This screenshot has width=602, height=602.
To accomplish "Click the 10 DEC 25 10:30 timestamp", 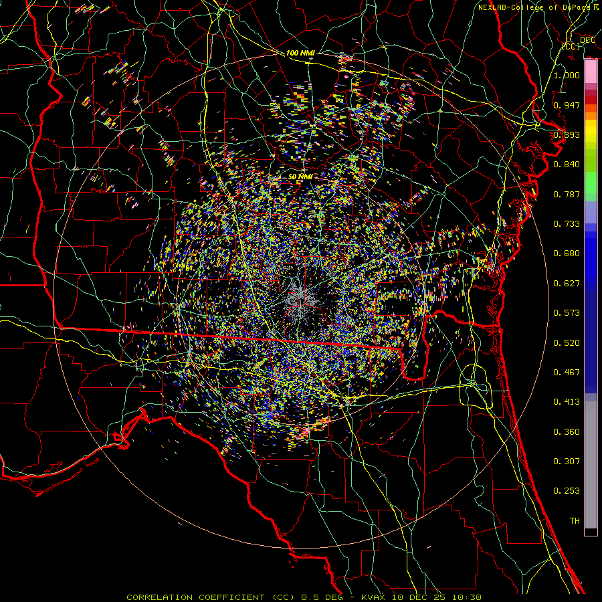I will click(x=435, y=597).
